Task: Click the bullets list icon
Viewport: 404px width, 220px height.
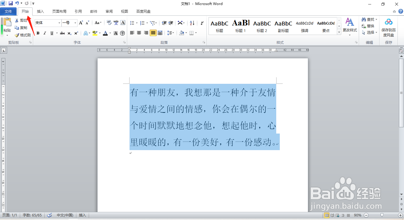Action: click(x=132, y=23)
